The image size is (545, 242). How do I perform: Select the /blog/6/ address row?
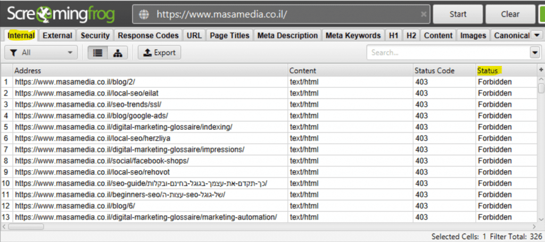(151, 206)
